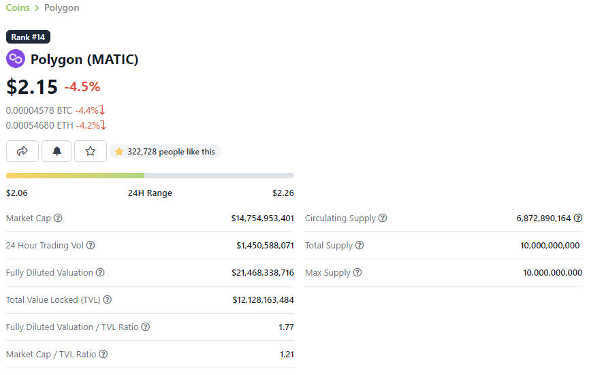Click the 1.77 ratio value
Screen dimensions: 589x375
pos(286,327)
